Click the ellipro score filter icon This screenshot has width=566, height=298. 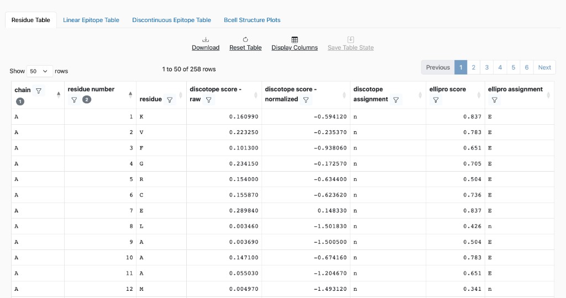(436, 100)
